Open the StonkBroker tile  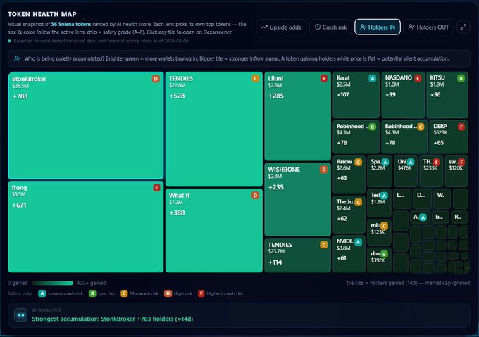(x=86, y=125)
